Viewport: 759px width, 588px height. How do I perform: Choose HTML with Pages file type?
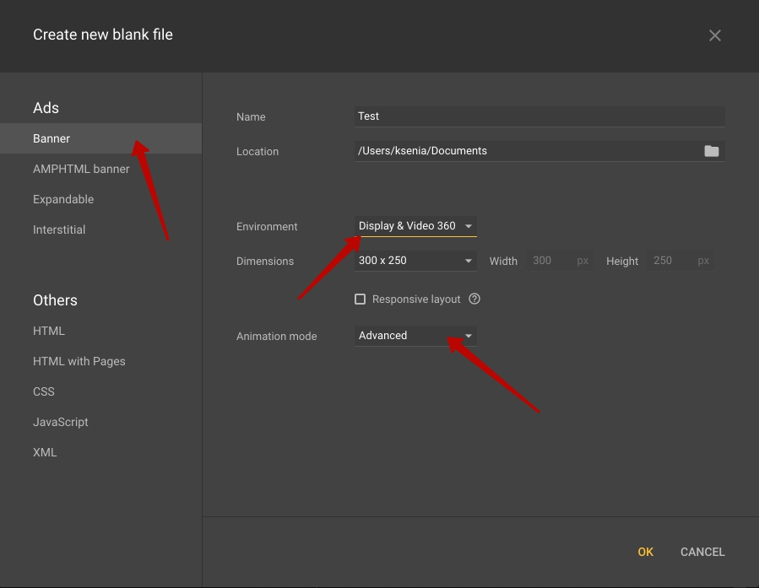point(79,361)
